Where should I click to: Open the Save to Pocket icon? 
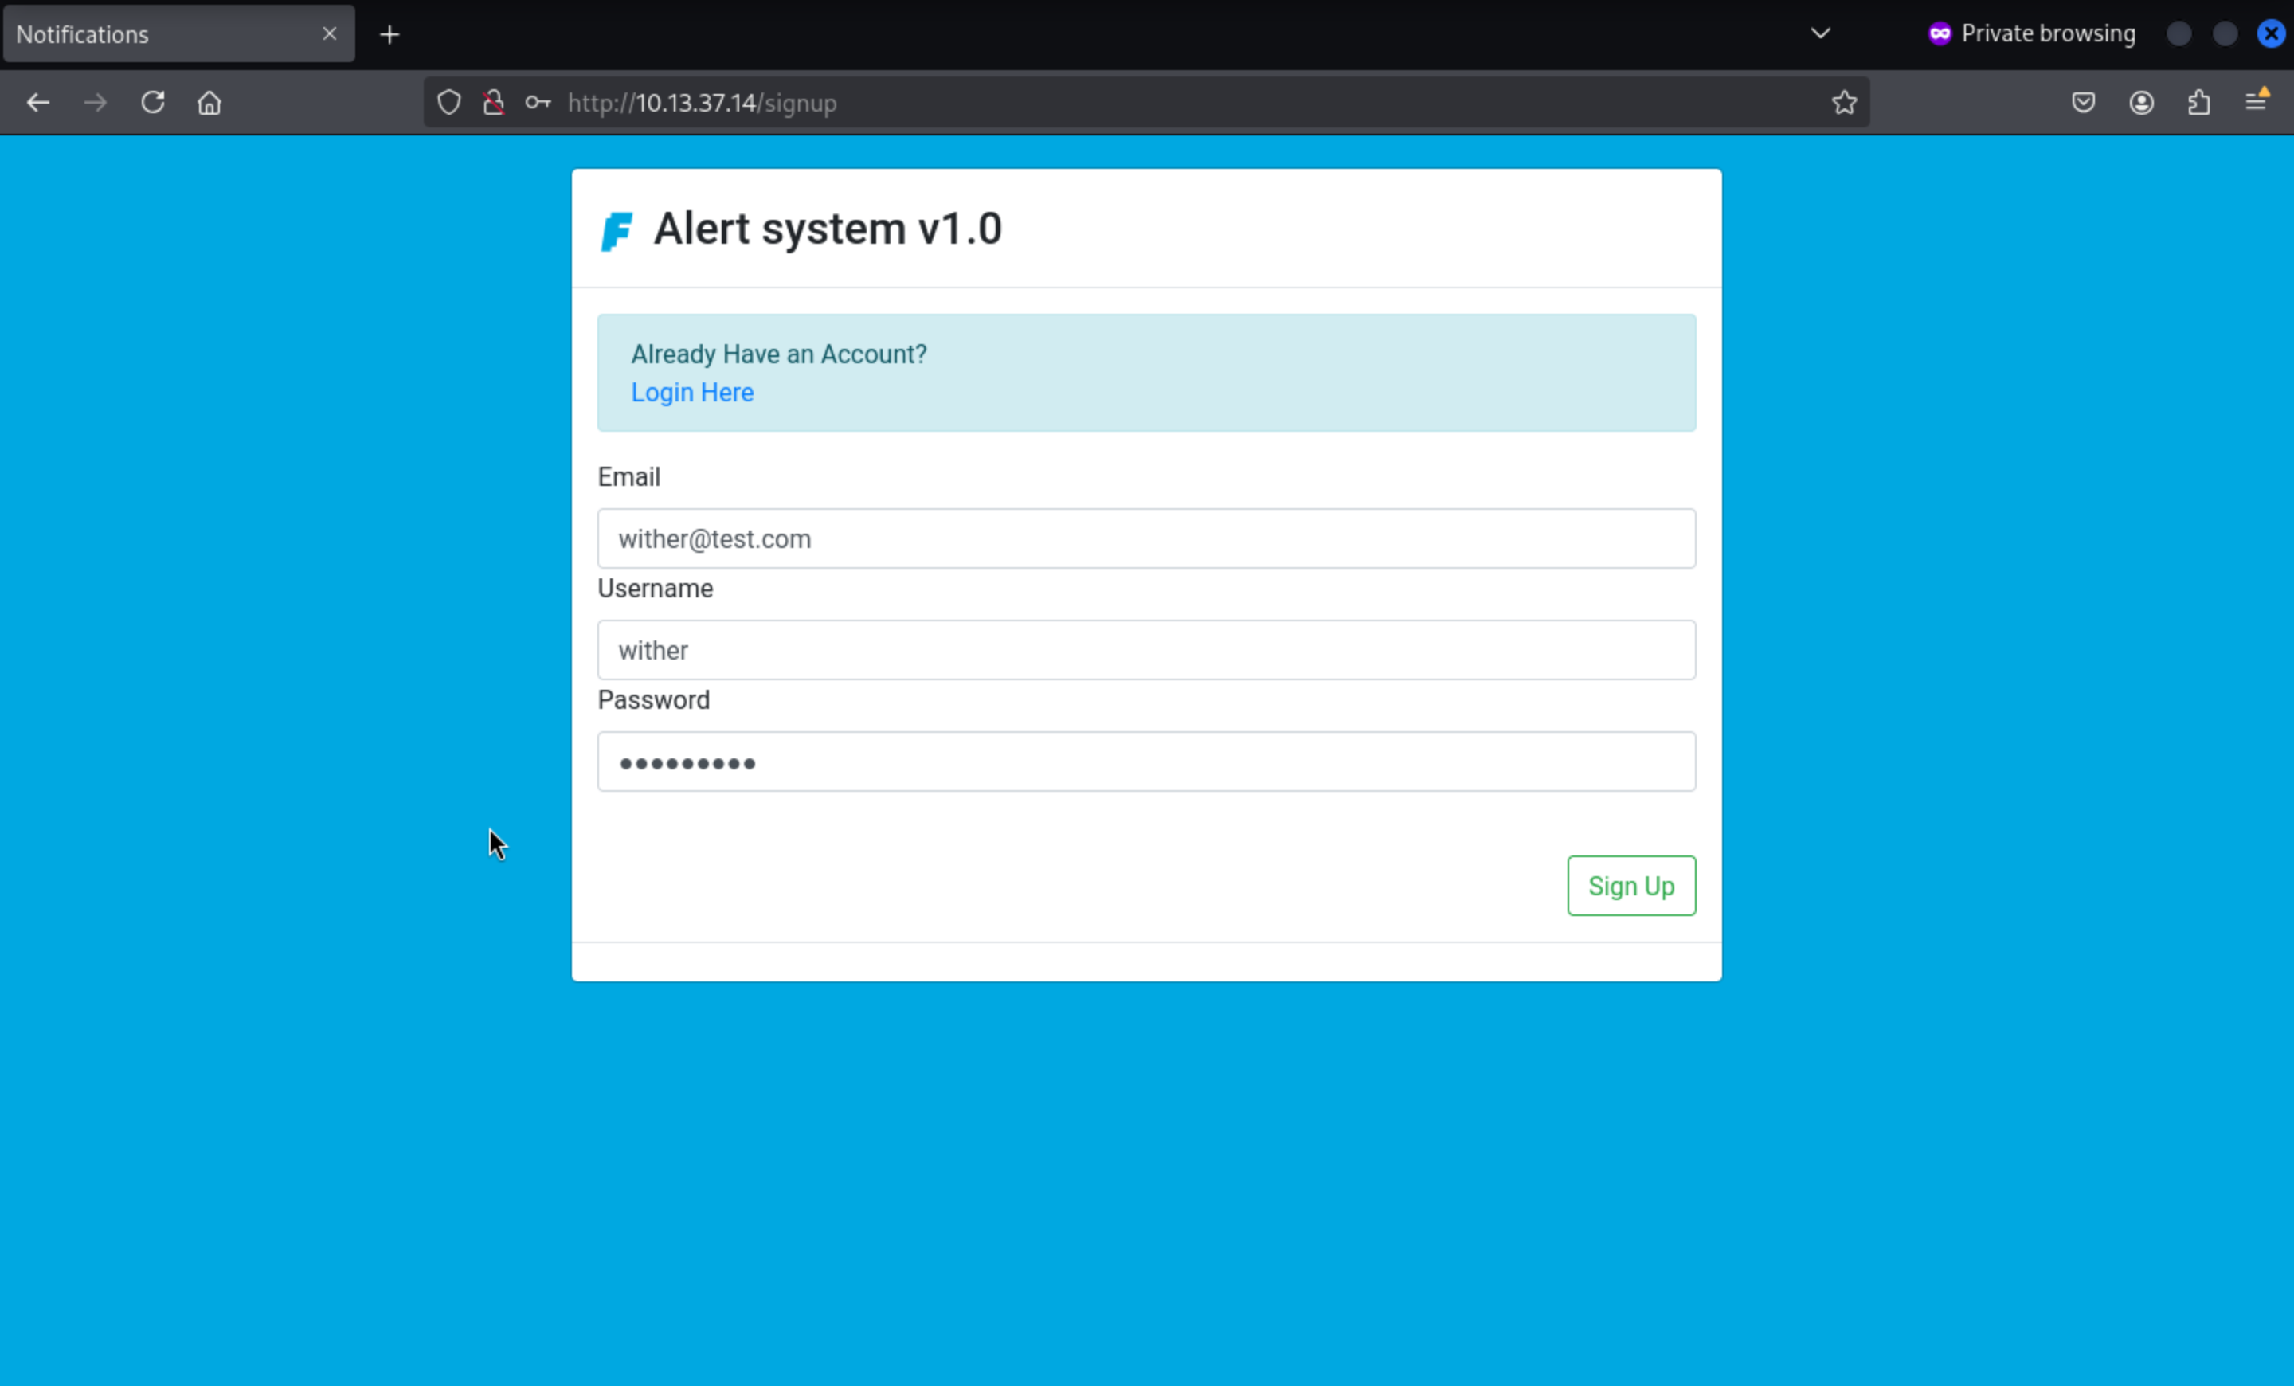(2084, 103)
